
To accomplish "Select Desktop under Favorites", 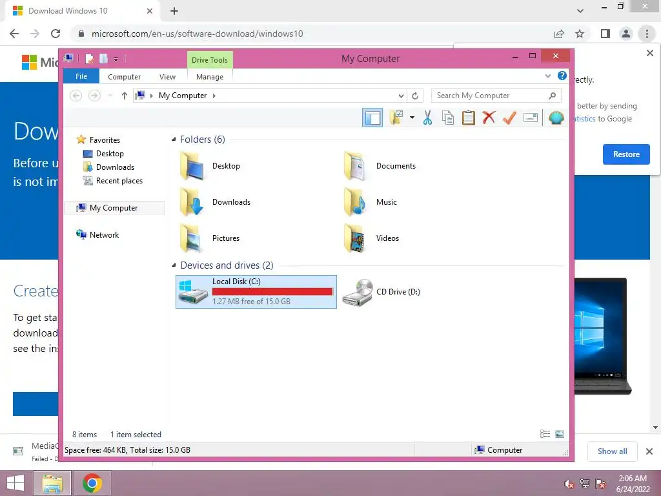I will (x=110, y=154).
